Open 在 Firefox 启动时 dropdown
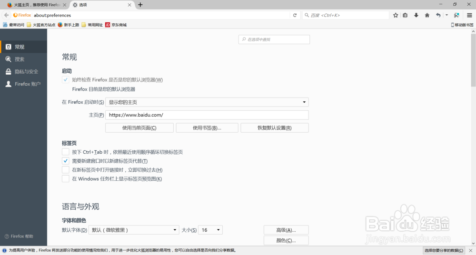The height and width of the screenshot is (255, 476). pos(207,102)
